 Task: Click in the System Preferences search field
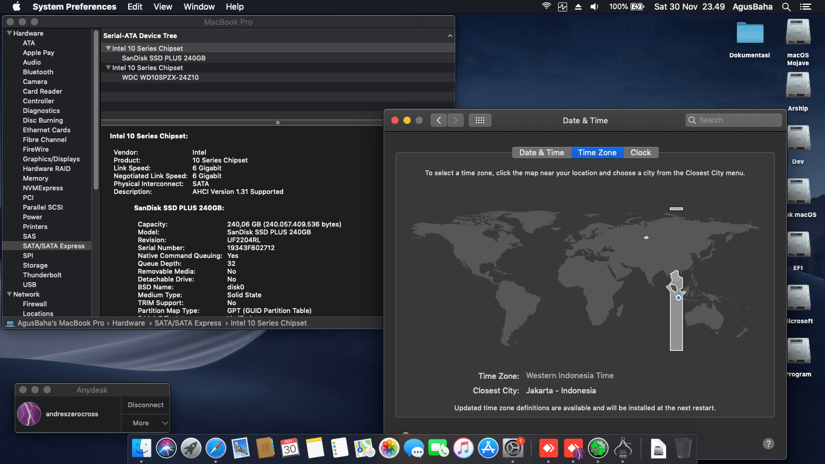pos(734,120)
